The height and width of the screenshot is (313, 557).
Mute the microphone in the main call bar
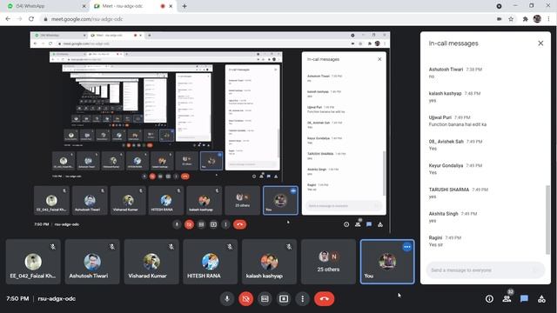coord(226,299)
